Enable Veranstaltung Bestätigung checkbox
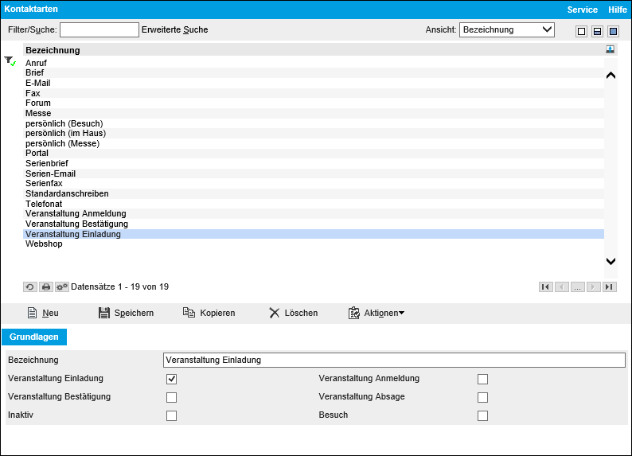Screen dimensions: 632x456 (x=171, y=397)
